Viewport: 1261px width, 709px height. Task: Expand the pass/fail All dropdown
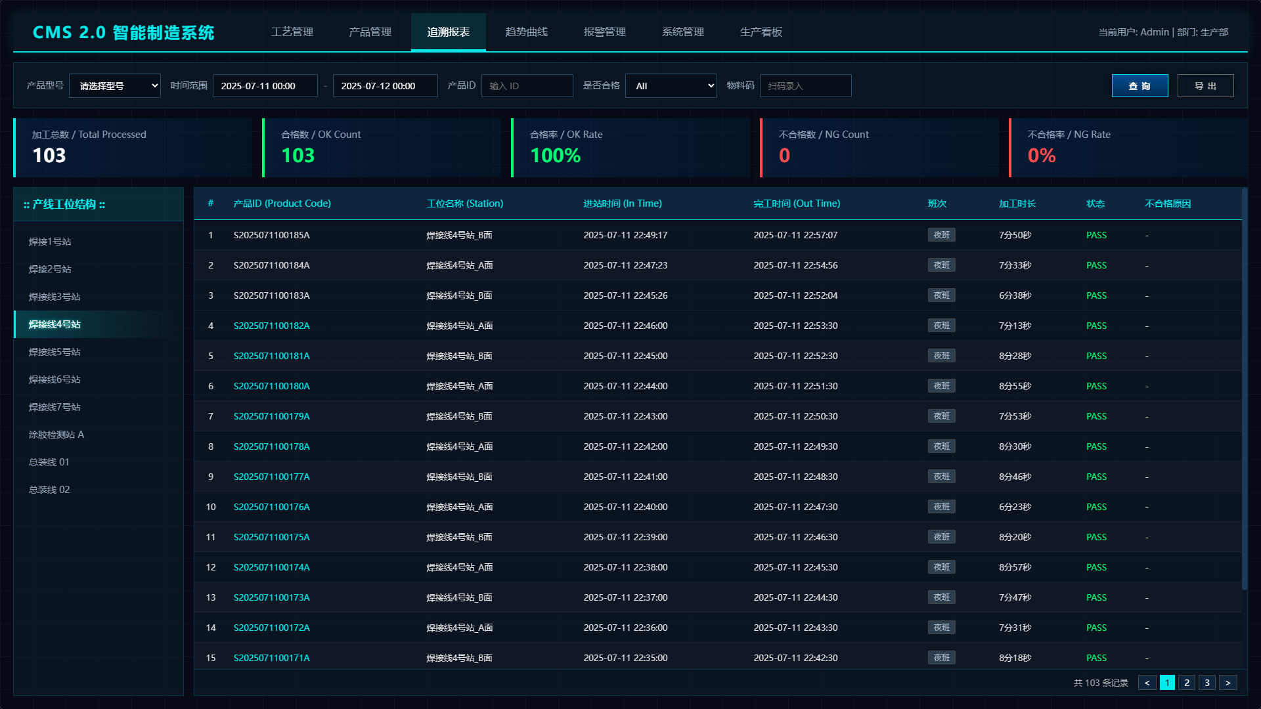pyautogui.click(x=671, y=86)
